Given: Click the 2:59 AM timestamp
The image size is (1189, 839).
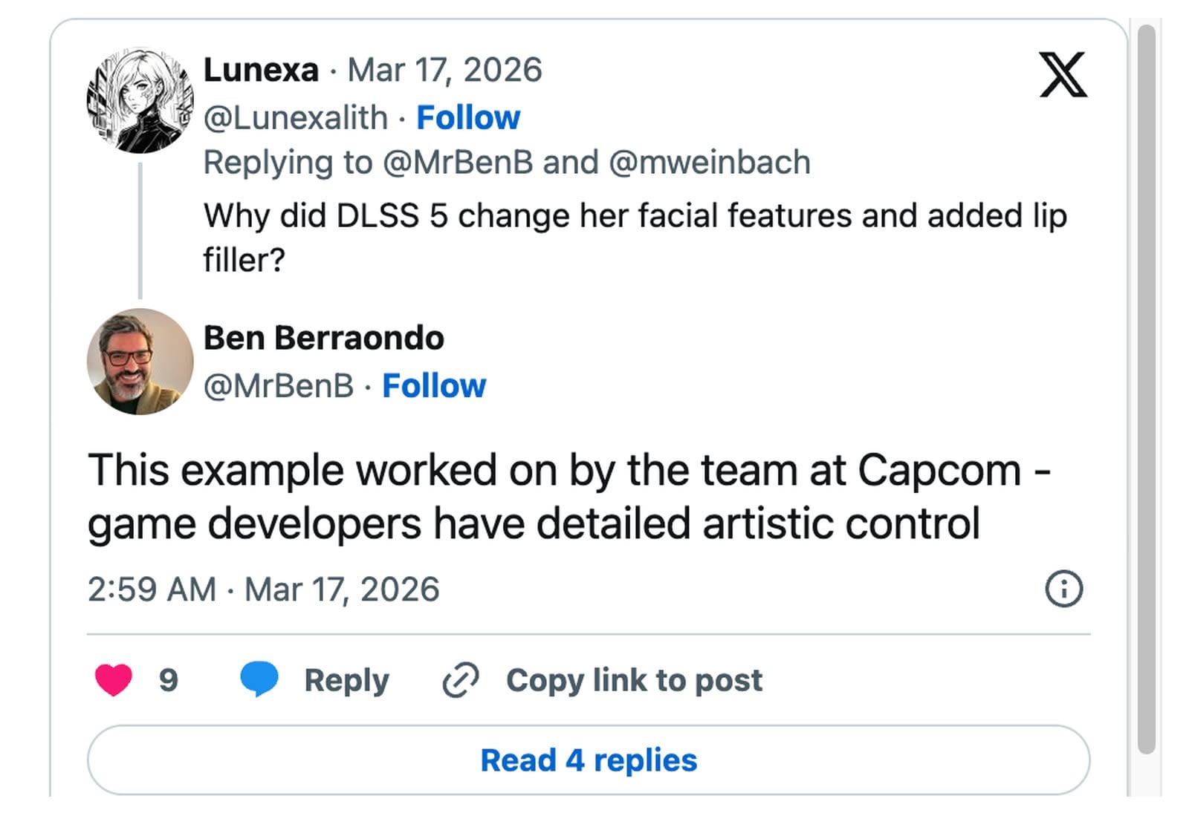Looking at the screenshot, I should (x=152, y=589).
